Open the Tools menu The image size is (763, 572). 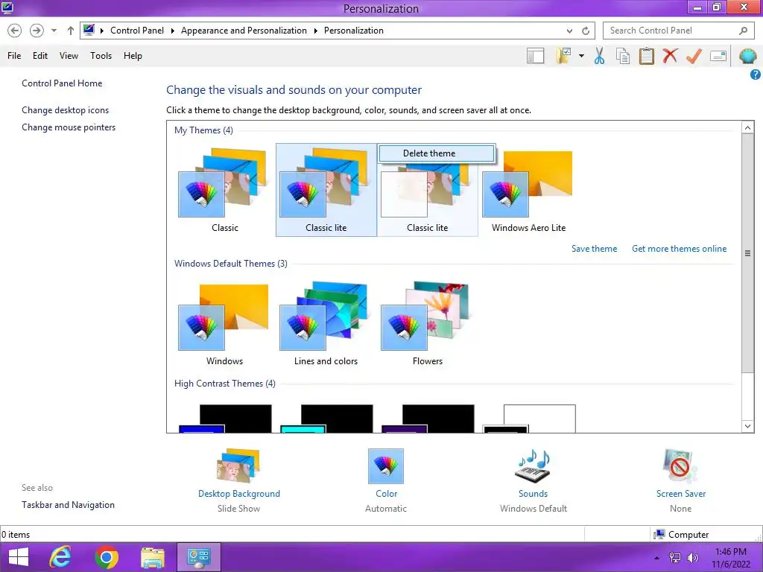tap(101, 56)
